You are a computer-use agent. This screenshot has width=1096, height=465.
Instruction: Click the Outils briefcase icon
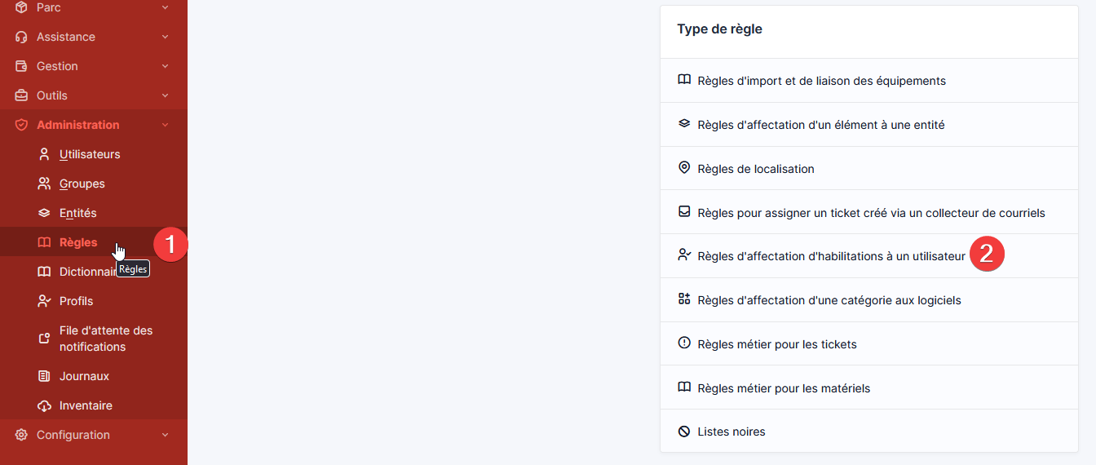coord(21,95)
